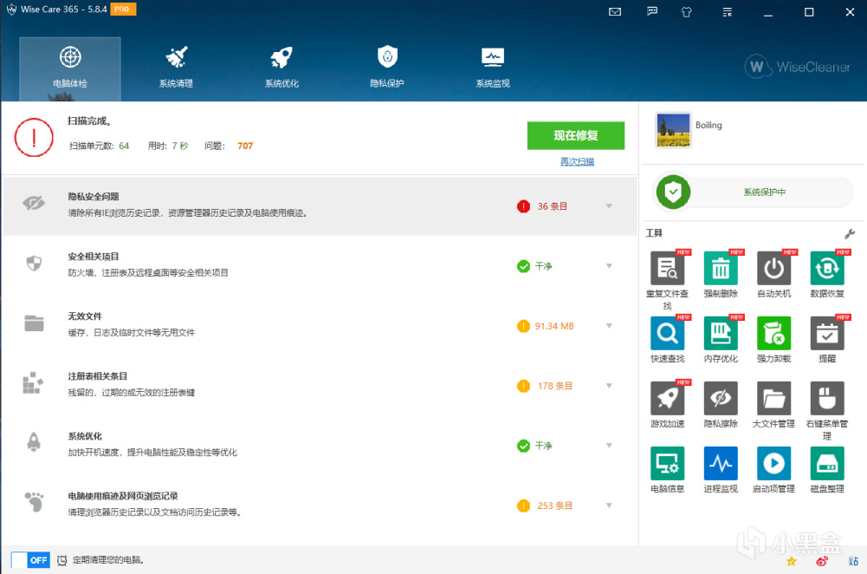The height and width of the screenshot is (574, 867).
Task: Open the 快速查找 tool
Action: [667, 333]
